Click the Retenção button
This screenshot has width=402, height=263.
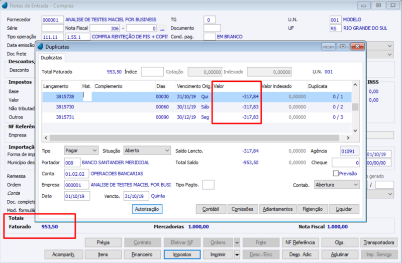coord(312,209)
